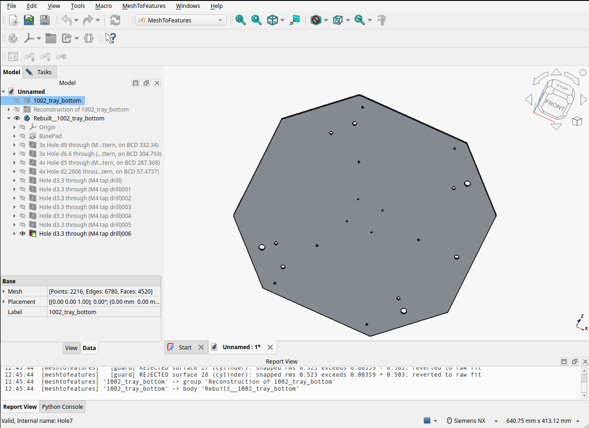Click the Label value 1002_tray_bottom field
The width and height of the screenshot is (589, 428).
pos(104,312)
